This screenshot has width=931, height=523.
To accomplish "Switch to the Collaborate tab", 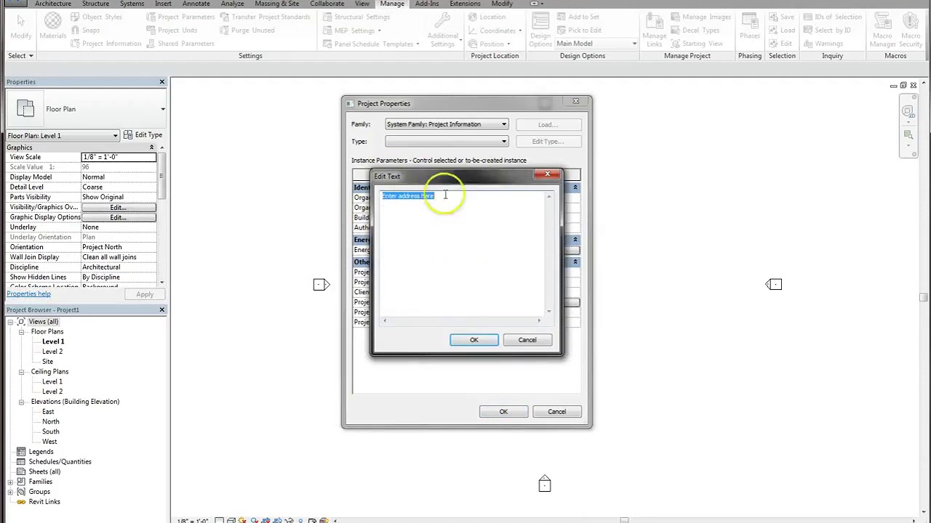I will pos(327,4).
